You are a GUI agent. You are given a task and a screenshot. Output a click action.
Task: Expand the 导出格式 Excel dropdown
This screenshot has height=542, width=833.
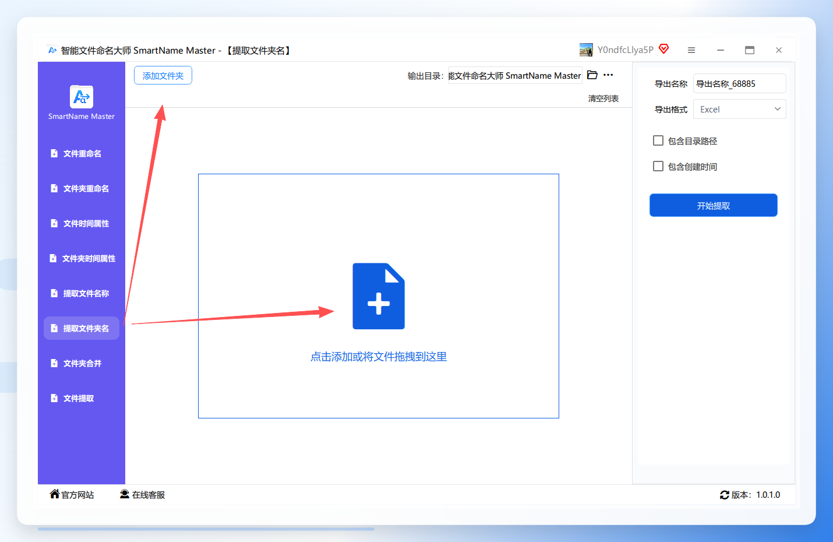tap(740, 109)
